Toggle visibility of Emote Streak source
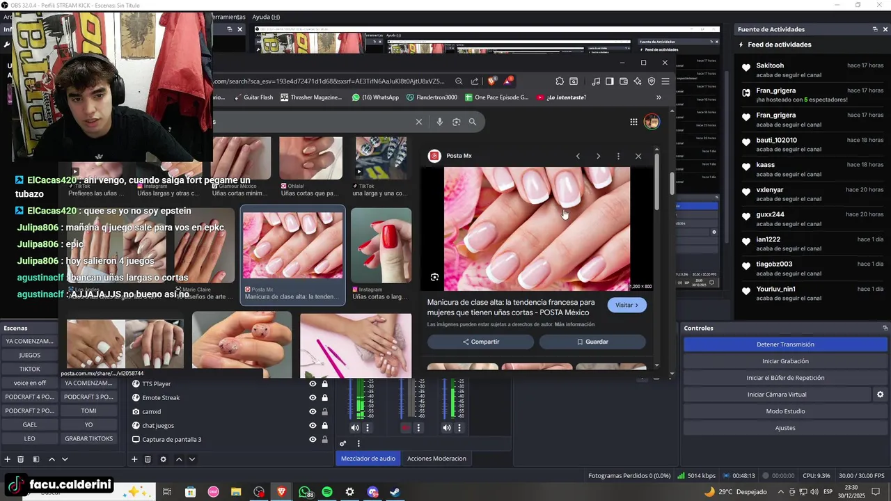 pos(313,397)
